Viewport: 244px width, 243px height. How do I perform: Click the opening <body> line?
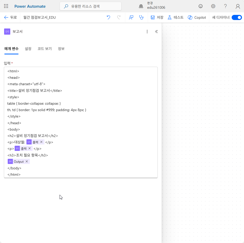tap(14, 129)
